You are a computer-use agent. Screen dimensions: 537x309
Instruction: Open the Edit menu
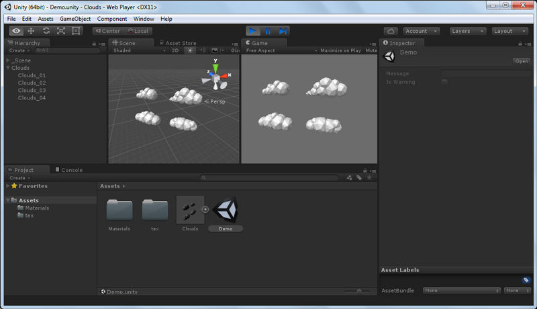[x=27, y=19]
